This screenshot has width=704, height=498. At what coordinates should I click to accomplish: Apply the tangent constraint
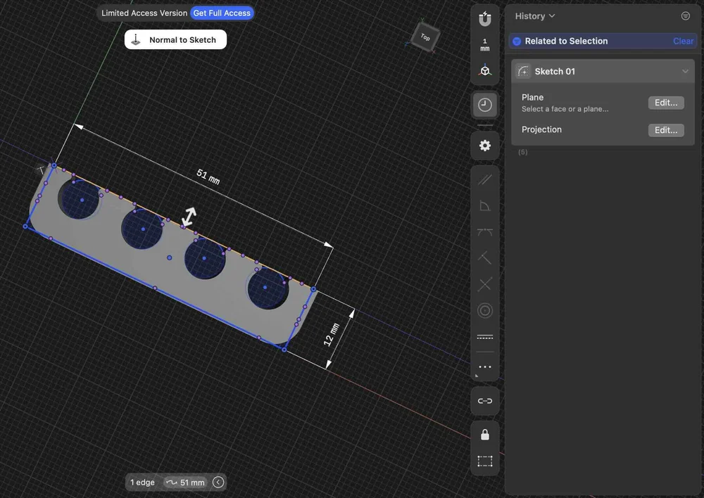[x=484, y=232]
